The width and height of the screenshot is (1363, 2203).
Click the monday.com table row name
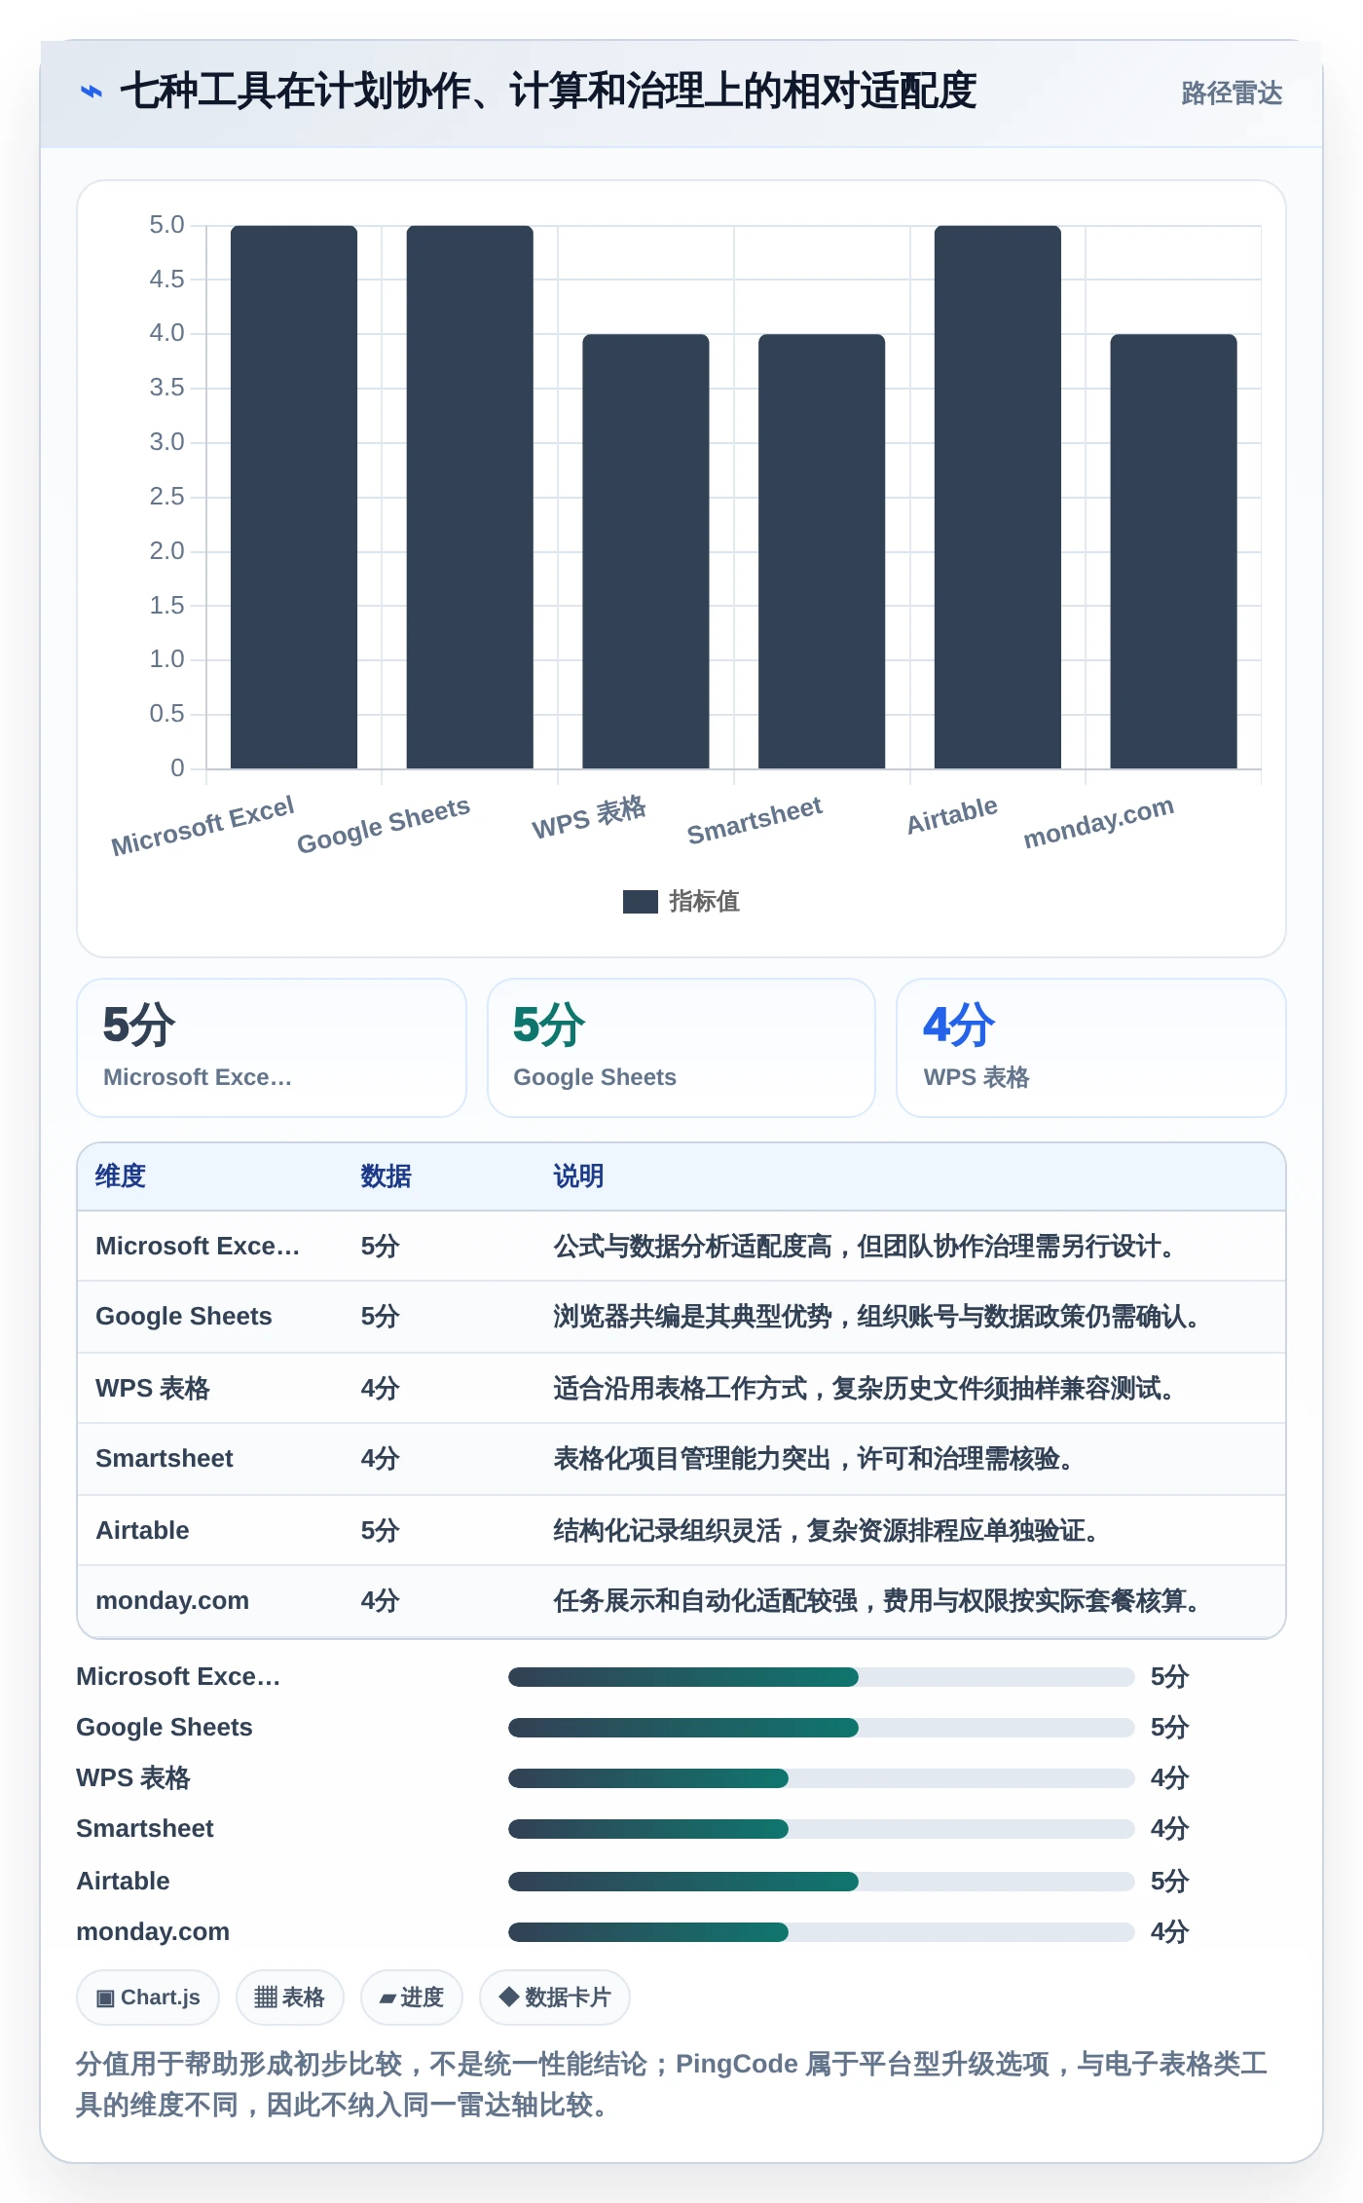(172, 1601)
